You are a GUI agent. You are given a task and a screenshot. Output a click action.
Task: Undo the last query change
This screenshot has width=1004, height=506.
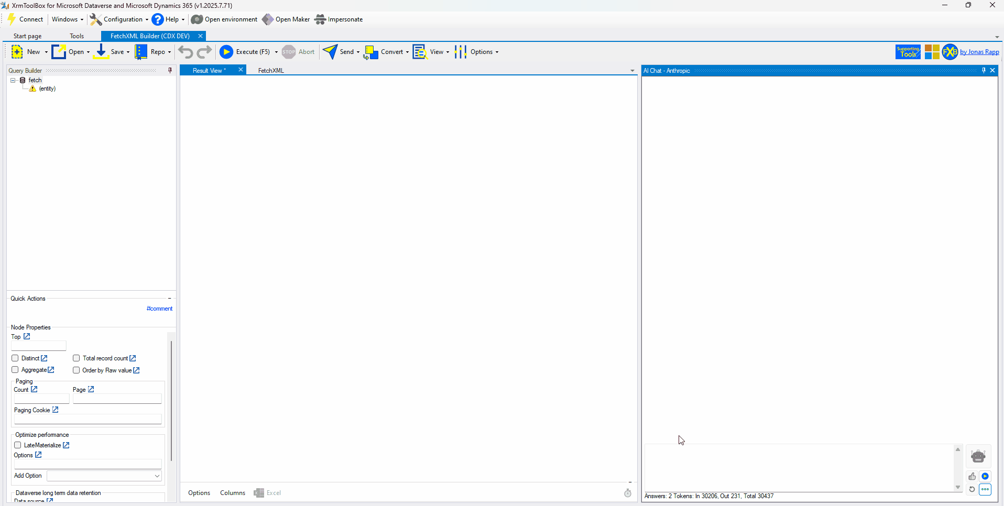(x=185, y=52)
